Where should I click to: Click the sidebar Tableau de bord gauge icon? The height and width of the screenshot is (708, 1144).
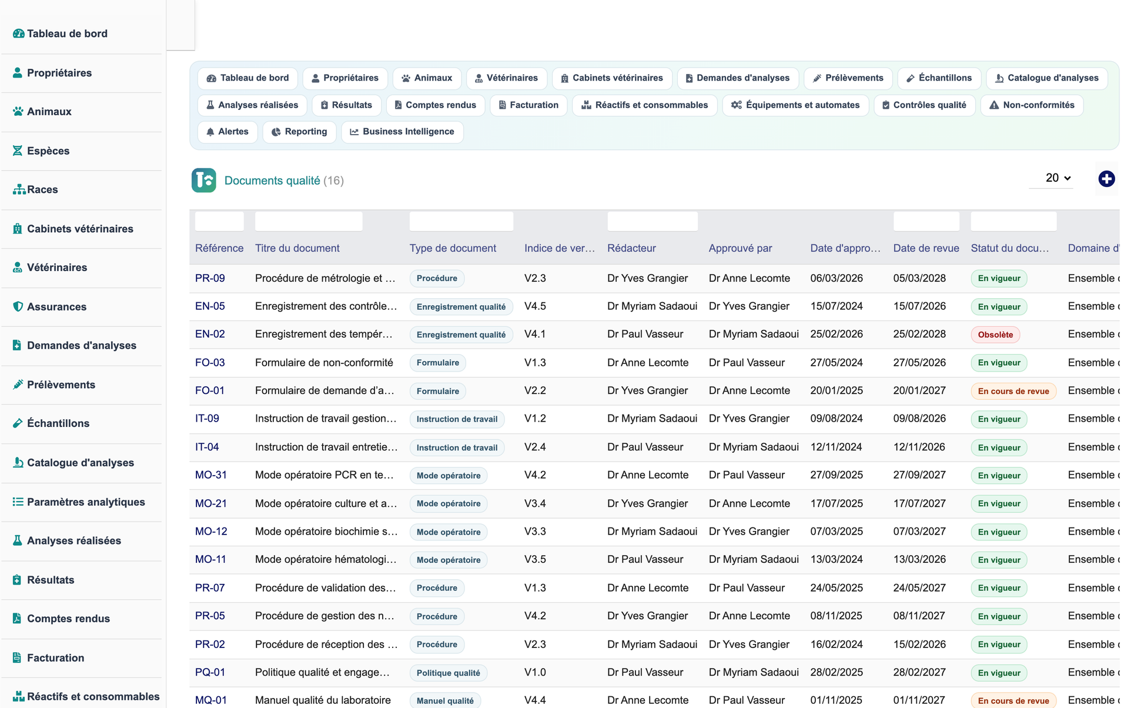[x=18, y=34]
